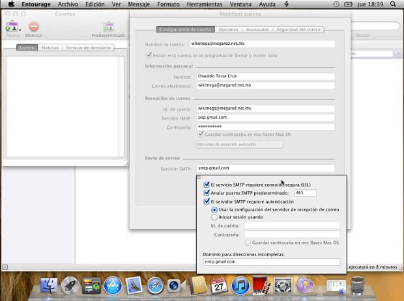Switch to Seguridad del correo tab
This screenshot has width=404, height=301.
298,29
